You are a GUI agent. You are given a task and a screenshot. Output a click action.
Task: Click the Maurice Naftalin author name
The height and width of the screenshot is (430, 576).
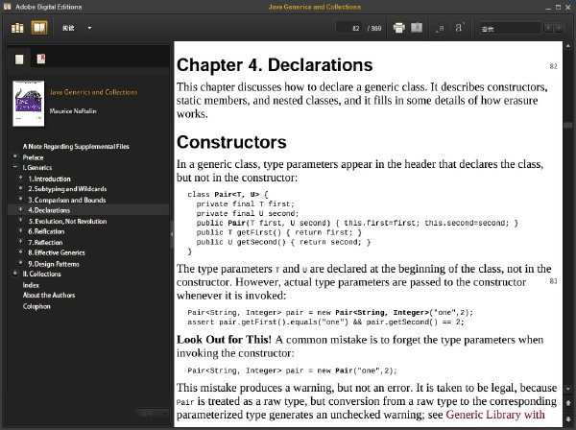(x=73, y=111)
